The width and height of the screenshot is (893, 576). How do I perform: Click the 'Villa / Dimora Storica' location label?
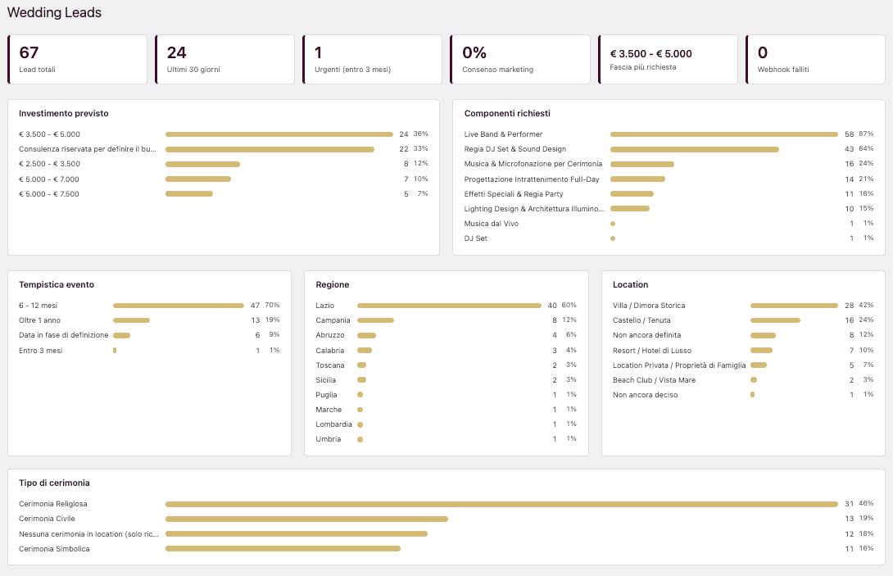[x=649, y=306]
